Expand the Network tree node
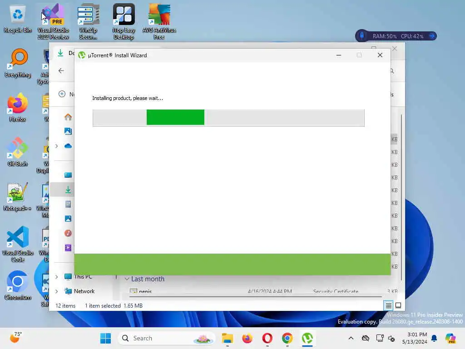This screenshot has height=349, width=465. point(56,291)
